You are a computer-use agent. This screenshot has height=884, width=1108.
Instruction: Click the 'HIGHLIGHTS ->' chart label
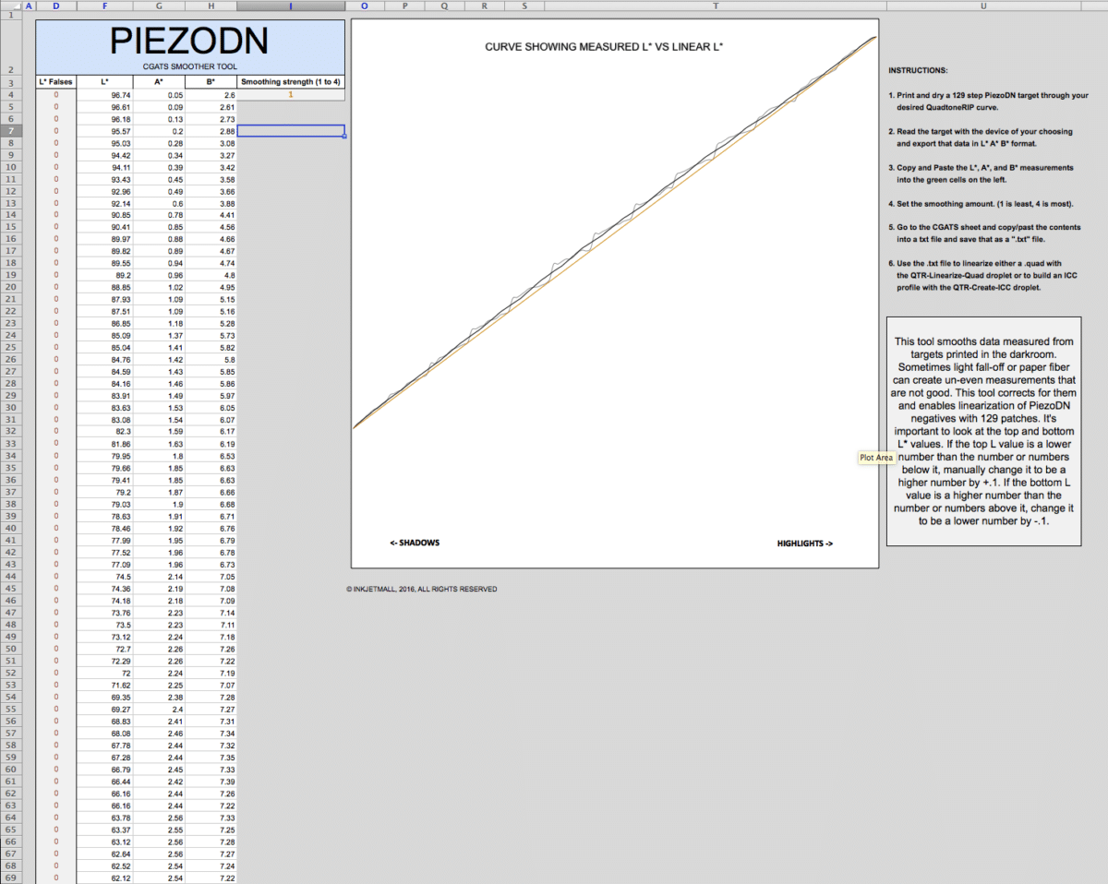(804, 544)
